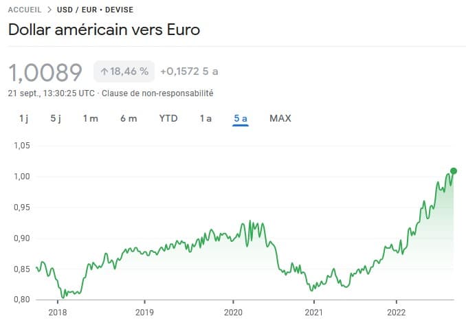Screen dimensions: 466x325
Task: Choose the 6 m time range
Action: click(129, 119)
